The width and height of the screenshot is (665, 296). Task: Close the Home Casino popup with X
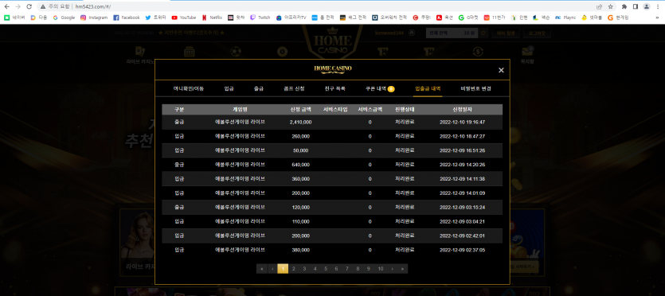501,70
